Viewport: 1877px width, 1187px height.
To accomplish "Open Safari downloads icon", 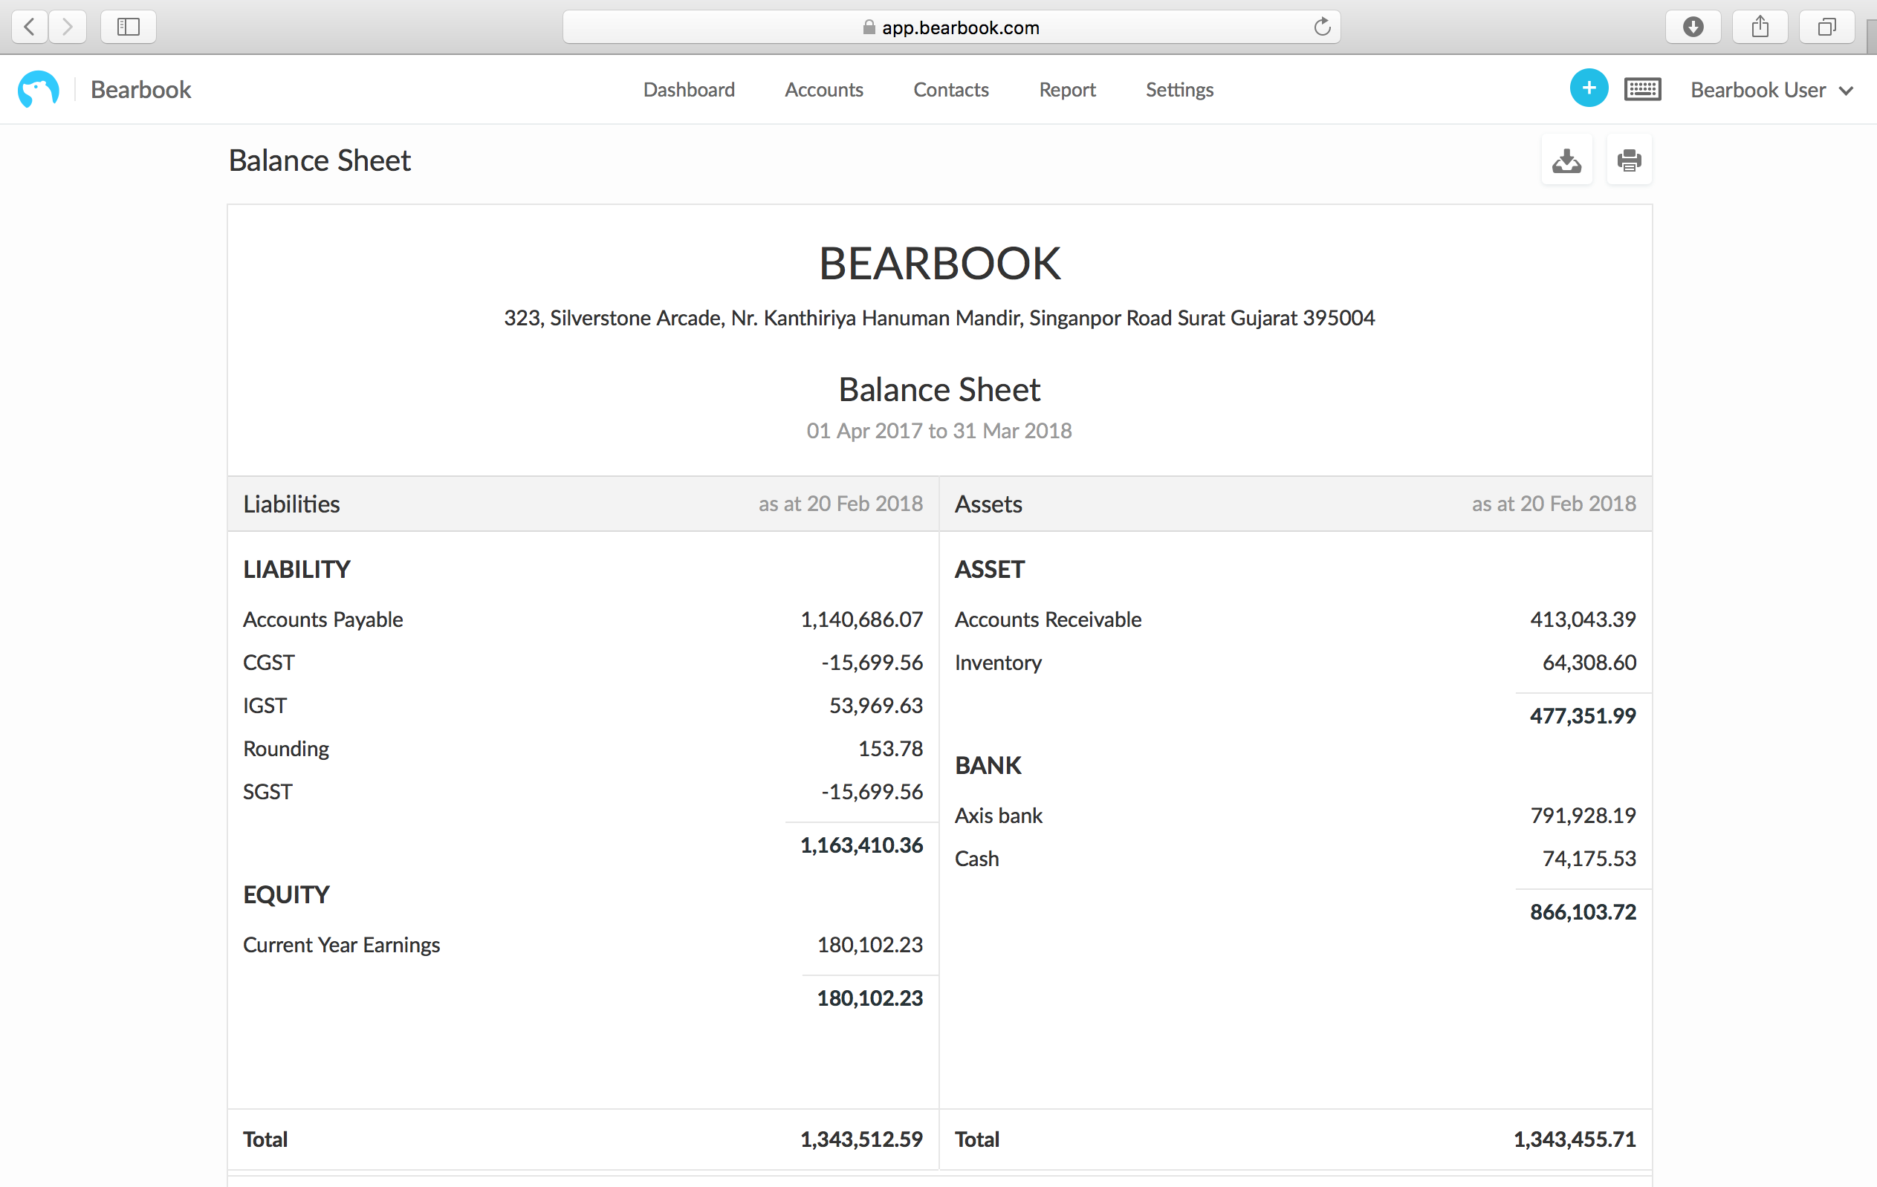I will [x=1693, y=27].
